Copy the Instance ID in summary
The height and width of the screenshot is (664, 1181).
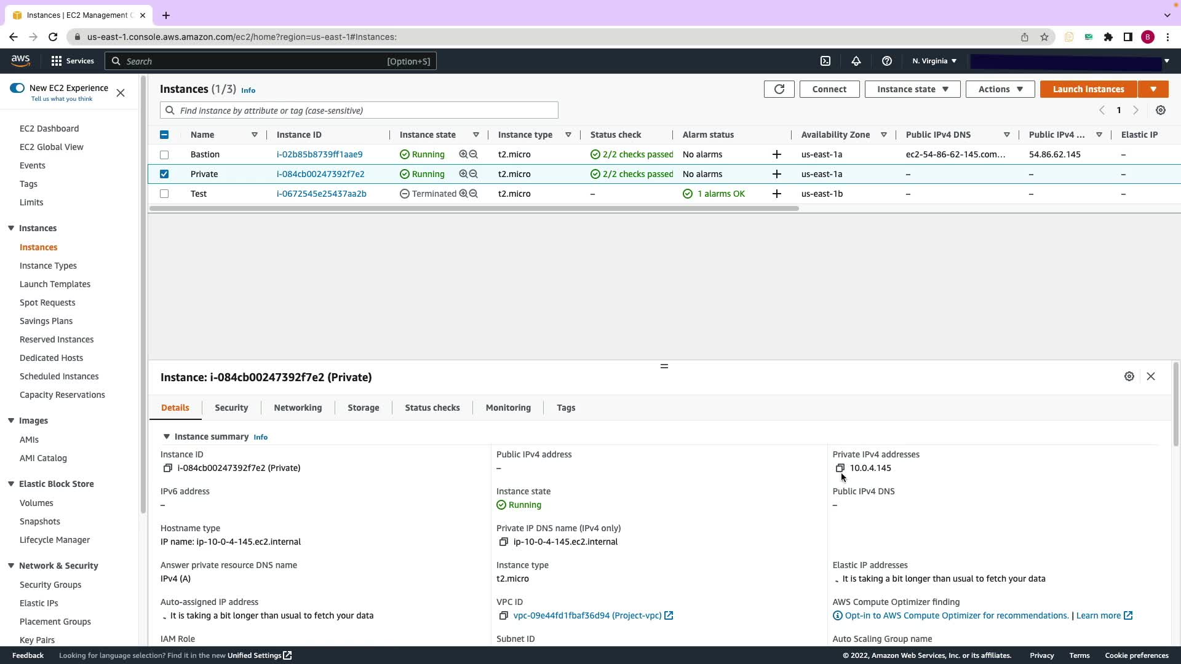pyautogui.click(x=167, y=468)
